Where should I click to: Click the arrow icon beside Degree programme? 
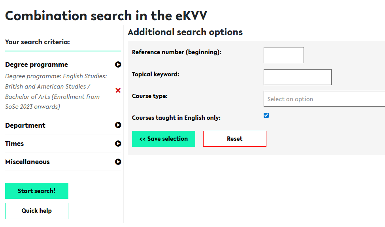tap(118, 64)
